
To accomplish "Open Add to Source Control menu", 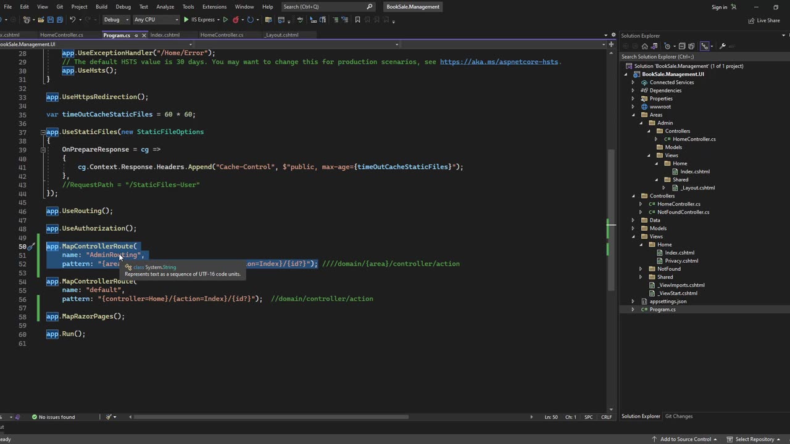I will 684,439.
